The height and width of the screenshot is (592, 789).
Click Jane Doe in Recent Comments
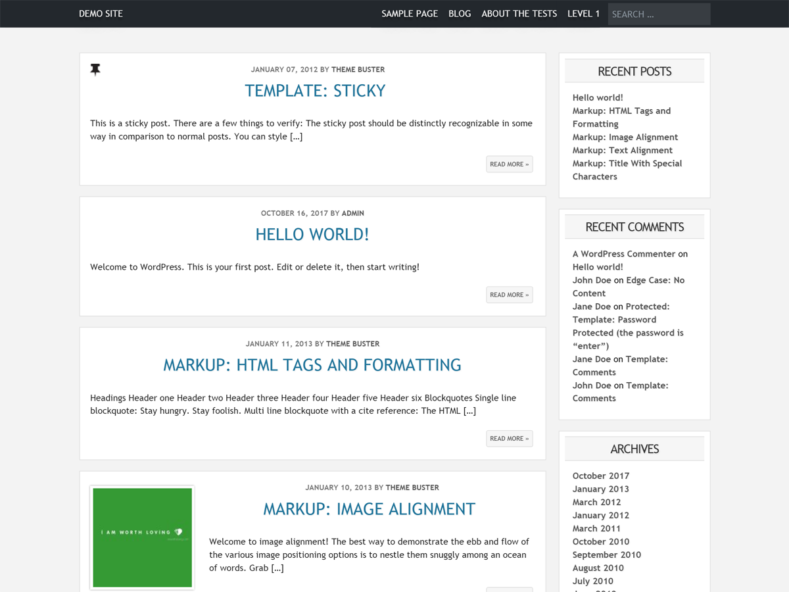(591, 306)
